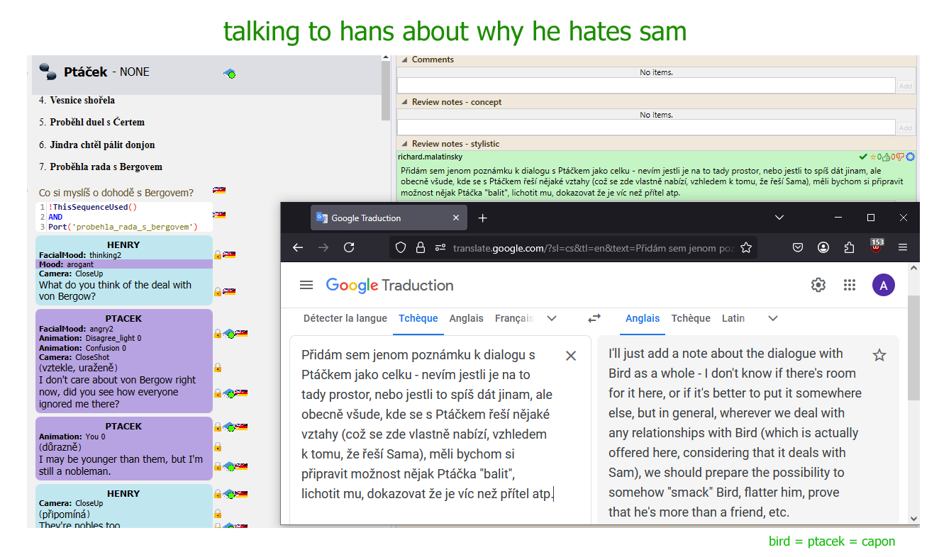Swap source and target languages
The height and width of the screenshot is (557, 939).
(594, 318)
